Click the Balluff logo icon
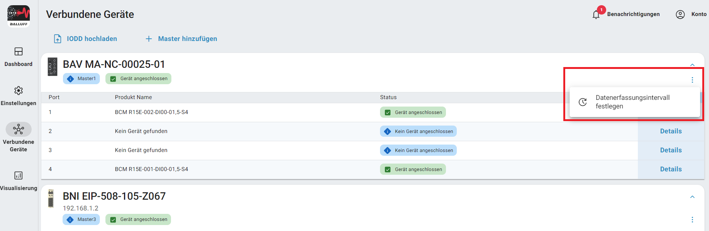This screenshot has width=709, height=231. 18,16
